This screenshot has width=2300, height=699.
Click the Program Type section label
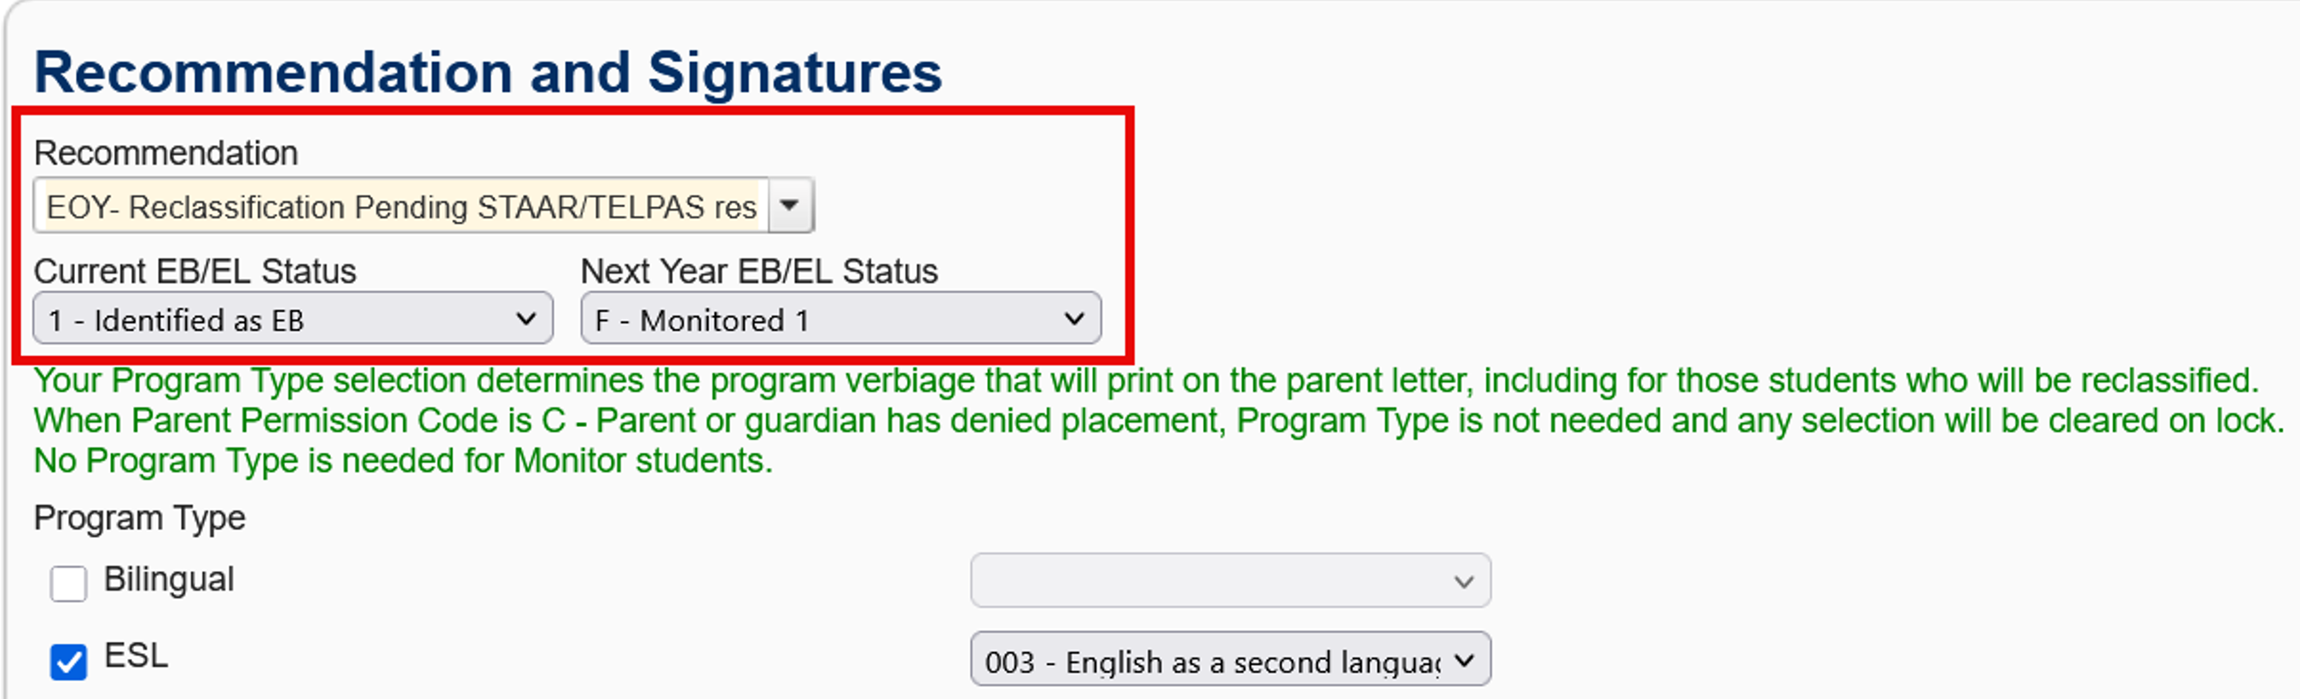click(139, 518)
